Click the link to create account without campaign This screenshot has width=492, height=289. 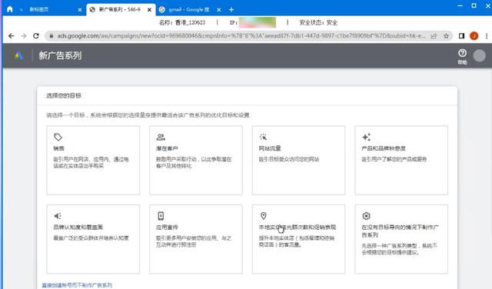(77, 285)
